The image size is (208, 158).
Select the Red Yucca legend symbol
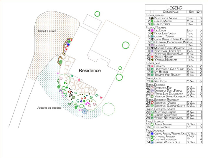[x=152, y=81]
